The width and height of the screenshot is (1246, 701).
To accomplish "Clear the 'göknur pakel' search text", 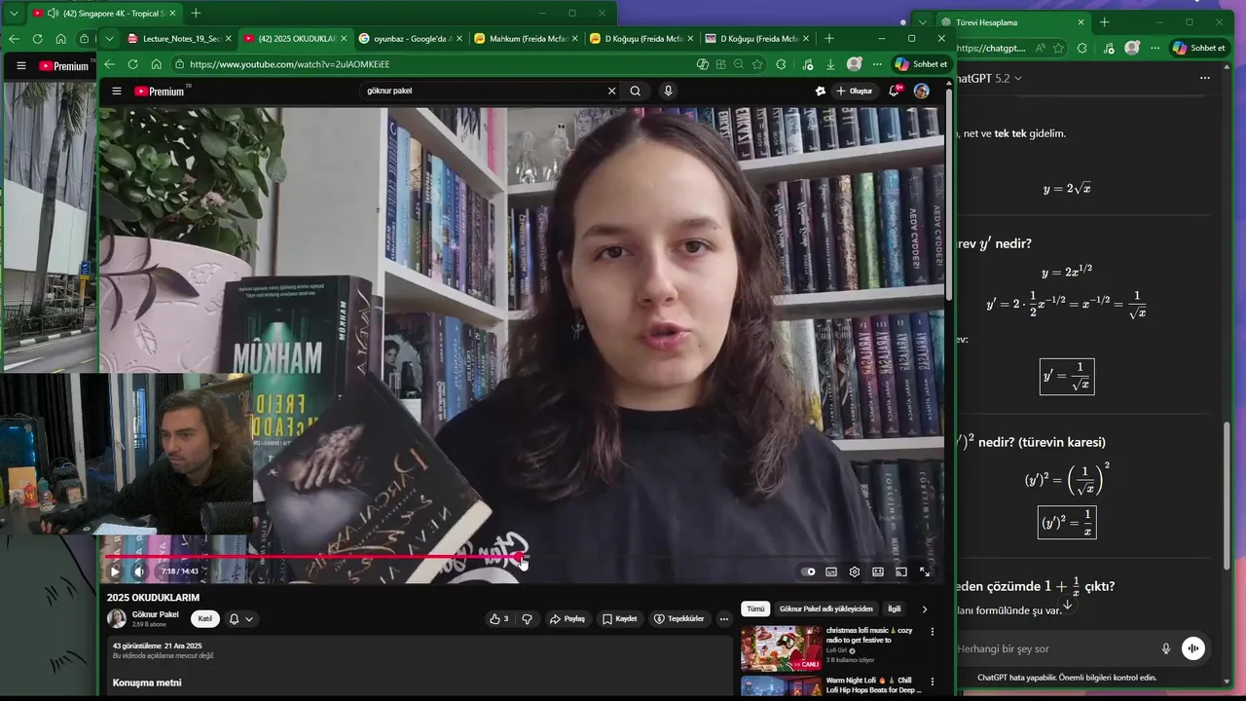I will click(611, 91).
